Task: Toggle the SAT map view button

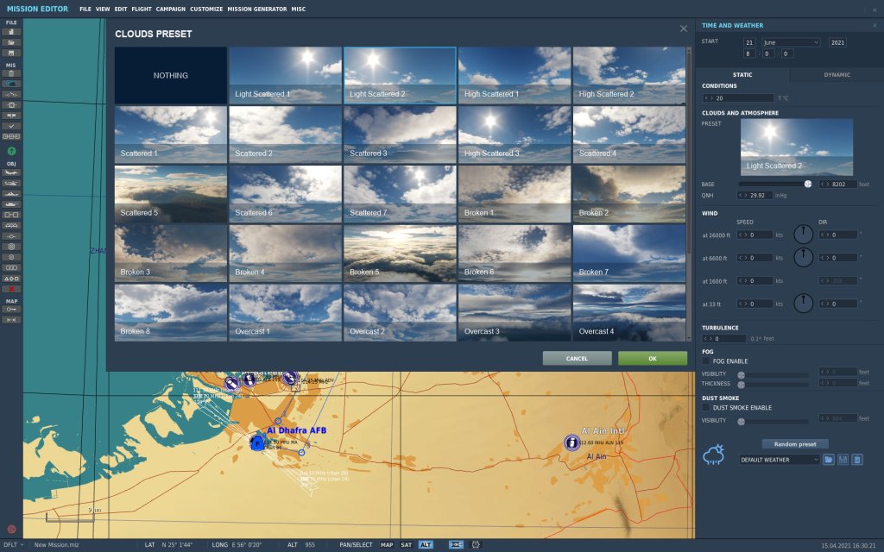Action: click(x=407, y=545)
